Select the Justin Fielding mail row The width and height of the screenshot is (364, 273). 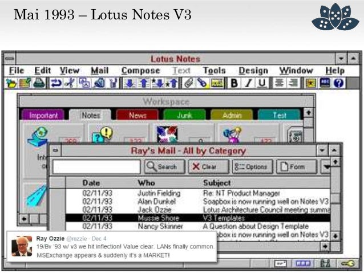(x=198, y=193)
